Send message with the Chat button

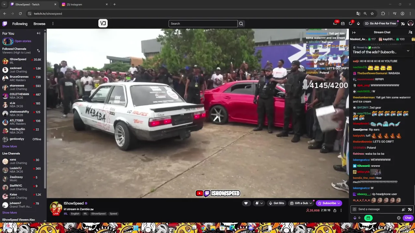click(x=408, y=218)
